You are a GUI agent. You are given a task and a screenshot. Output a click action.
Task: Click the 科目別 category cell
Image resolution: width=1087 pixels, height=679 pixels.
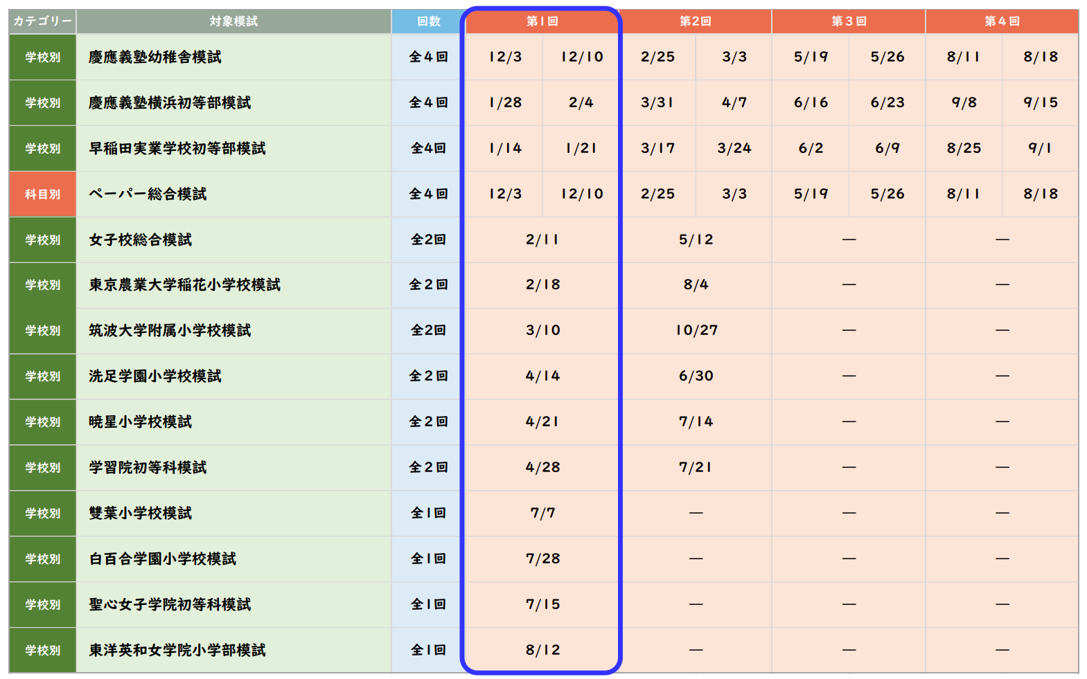42,194
